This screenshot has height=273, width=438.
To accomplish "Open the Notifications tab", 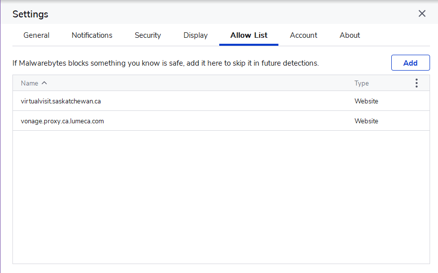I will click(x=92, y=35).
